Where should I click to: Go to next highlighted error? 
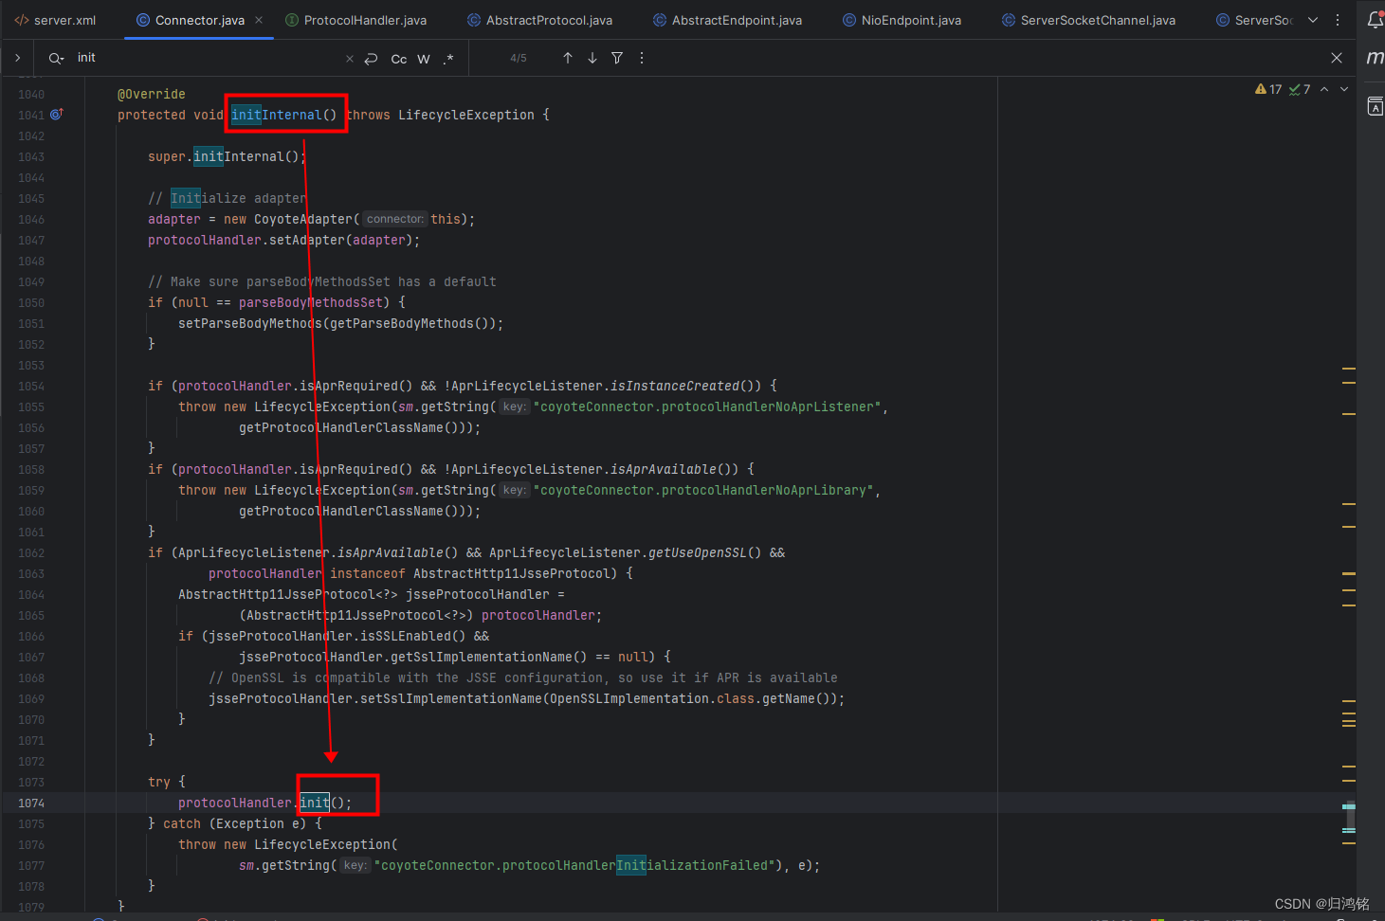tap(1344, 89)
